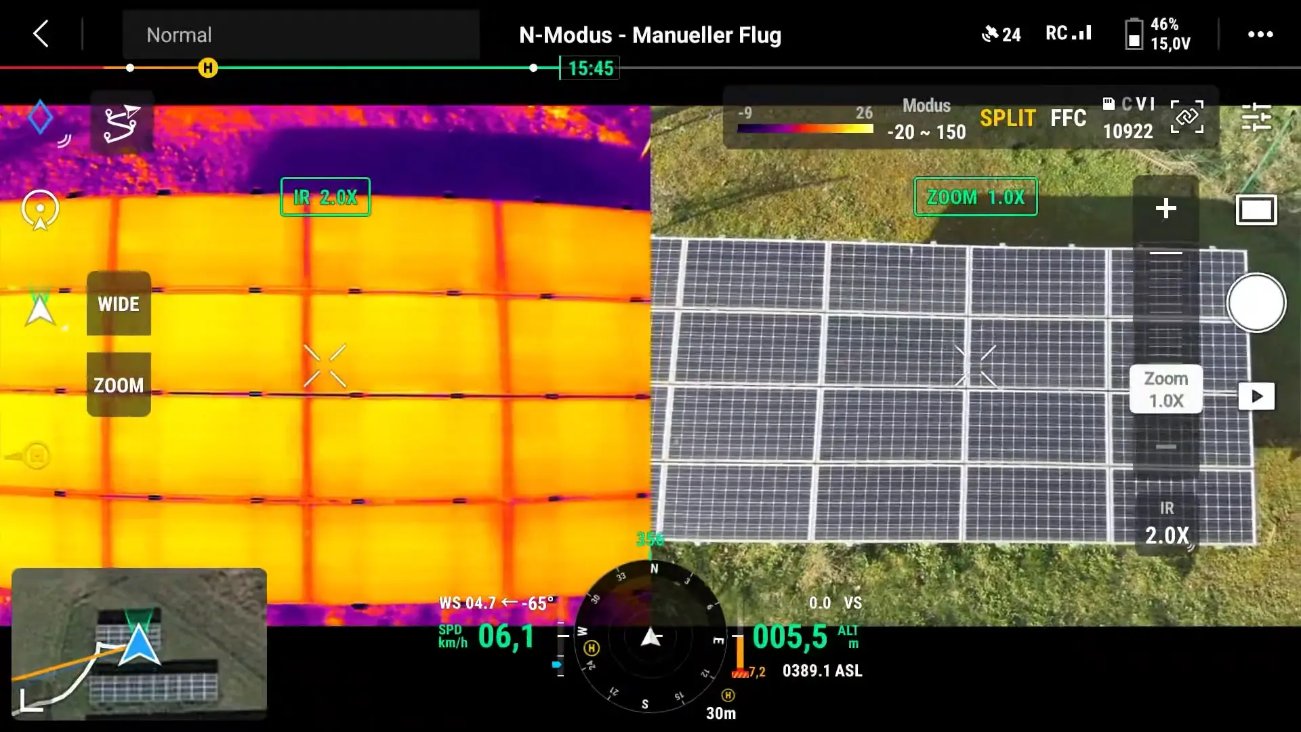
Task: Open playback gallery with play icon
Action: [x=1256, y=396]
